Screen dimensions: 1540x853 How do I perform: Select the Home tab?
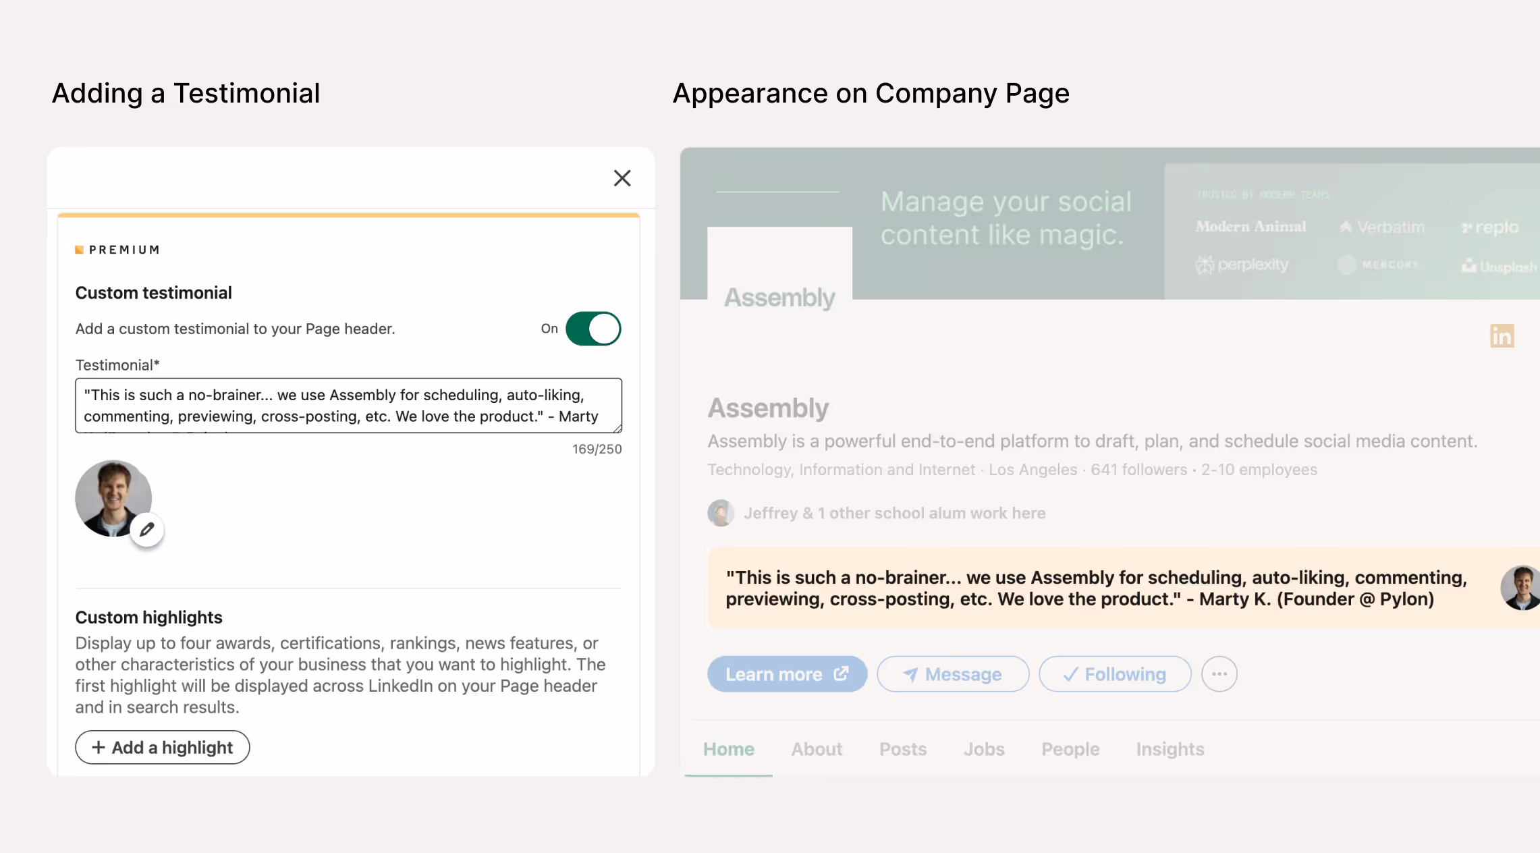[x=728, y=748]
